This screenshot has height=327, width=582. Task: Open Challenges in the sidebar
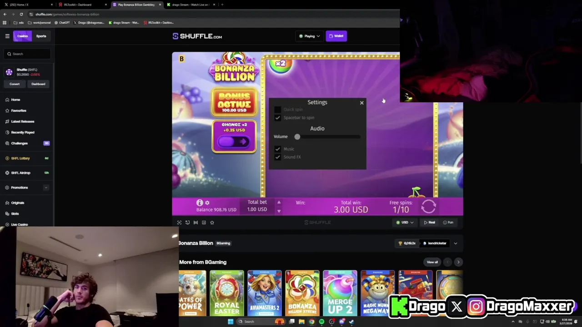click(x=19, y=143)
